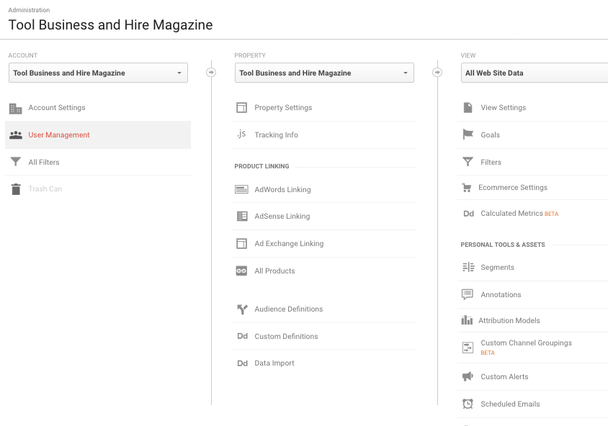Open Data Import
608x426 pixels.
pyautogui.click(x=274, y=363)
